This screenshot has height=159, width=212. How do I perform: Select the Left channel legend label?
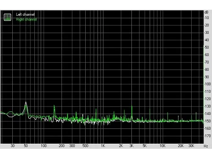25,14
